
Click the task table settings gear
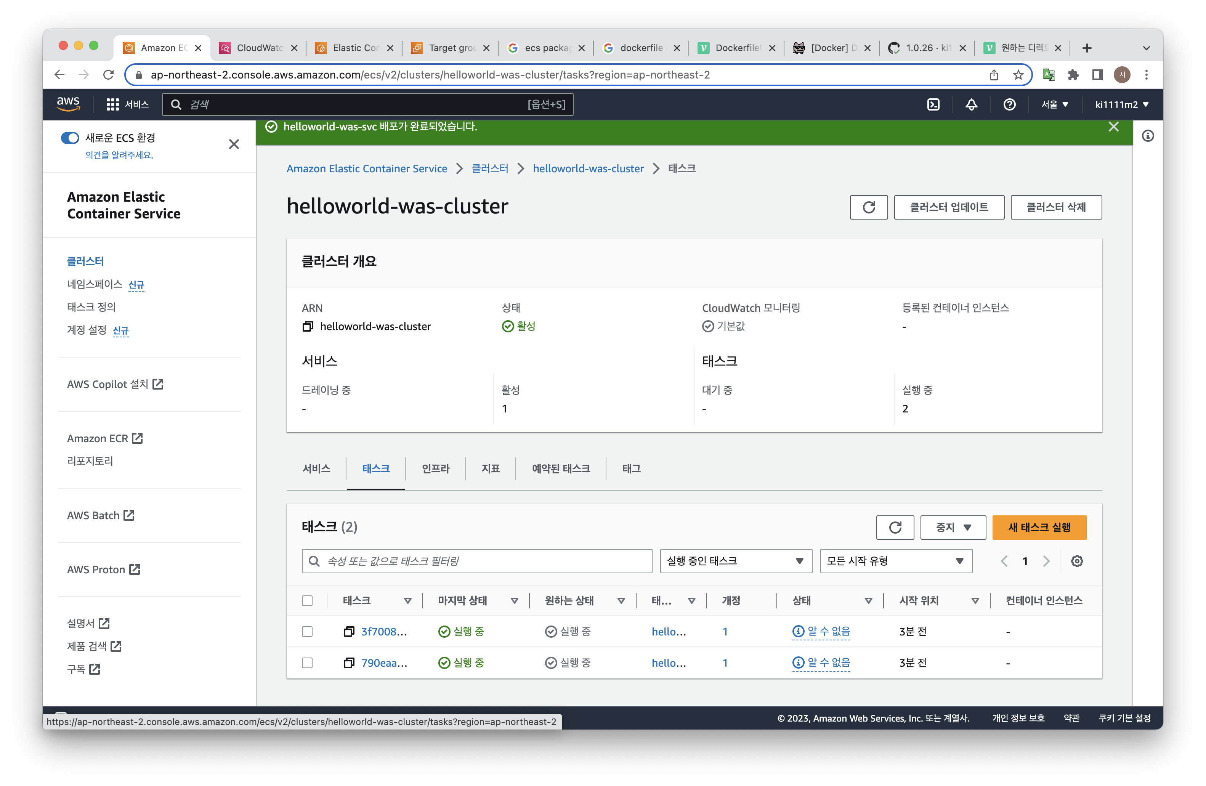coord(1077,561)
